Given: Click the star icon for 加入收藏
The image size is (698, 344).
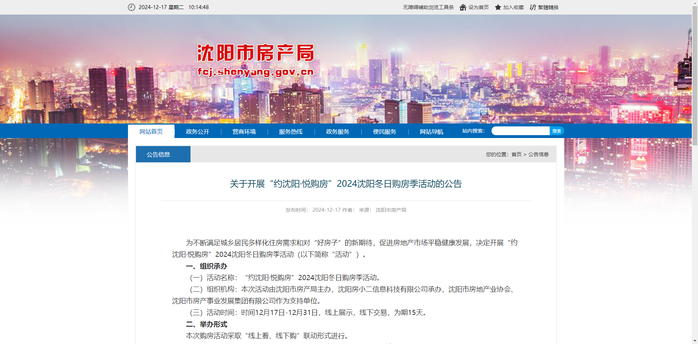Looking at the screenshot, I should [x=498, y=7].
